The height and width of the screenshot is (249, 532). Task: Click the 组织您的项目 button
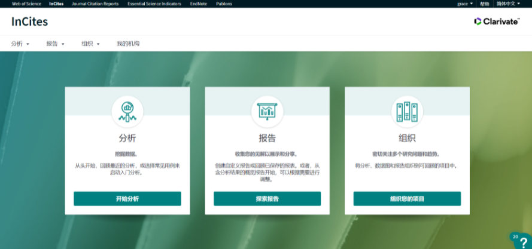[x=407, y=199]
